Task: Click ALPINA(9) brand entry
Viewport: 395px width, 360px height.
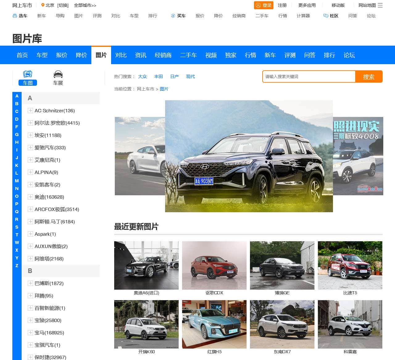Action: [x=46, y=172]
